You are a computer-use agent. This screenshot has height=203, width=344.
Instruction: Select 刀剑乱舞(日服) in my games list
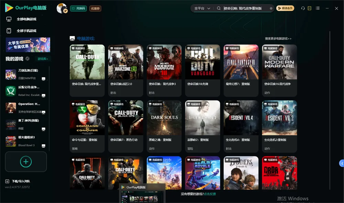point(26,74)
